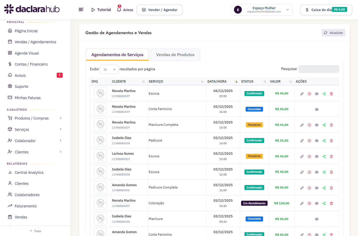Sort the table by DATA/HORA column
Screen dimensions: 358x236
coord(223,82)
